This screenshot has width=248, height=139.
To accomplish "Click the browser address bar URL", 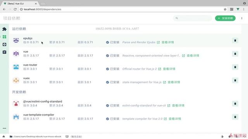I will (42, 9).
